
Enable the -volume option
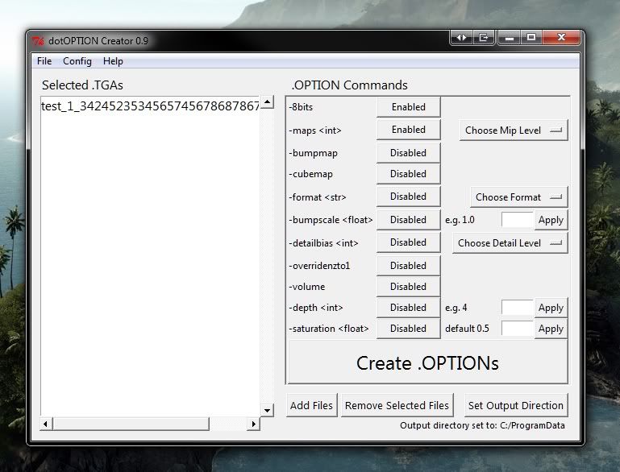tap(409, 287)
